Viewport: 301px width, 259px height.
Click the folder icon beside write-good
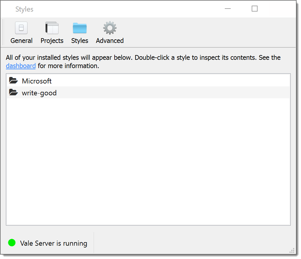(13, 92)
